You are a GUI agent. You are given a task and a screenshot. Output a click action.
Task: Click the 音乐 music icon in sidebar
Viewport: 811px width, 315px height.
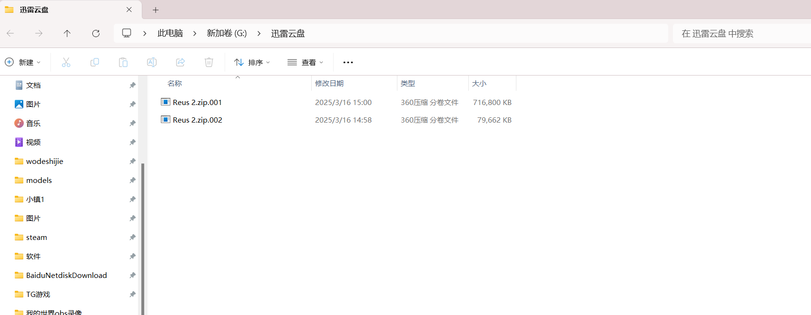click(x=19, y=123)
